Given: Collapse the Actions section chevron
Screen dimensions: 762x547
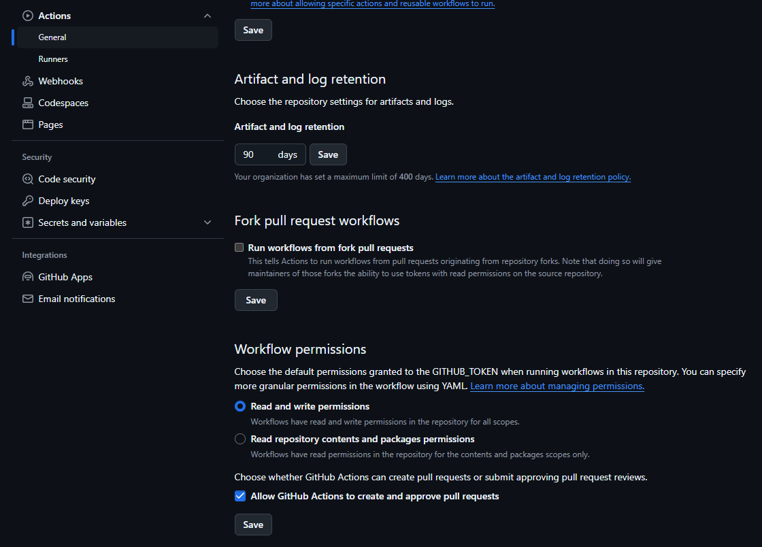Looking at the screenshot, I should click(207, 15).
